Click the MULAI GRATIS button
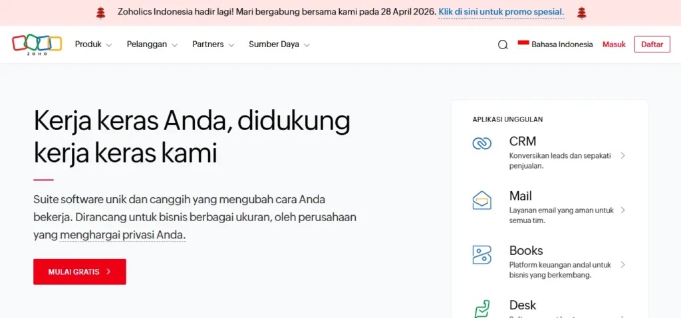 pyautogui.click(x=80, y=272)
